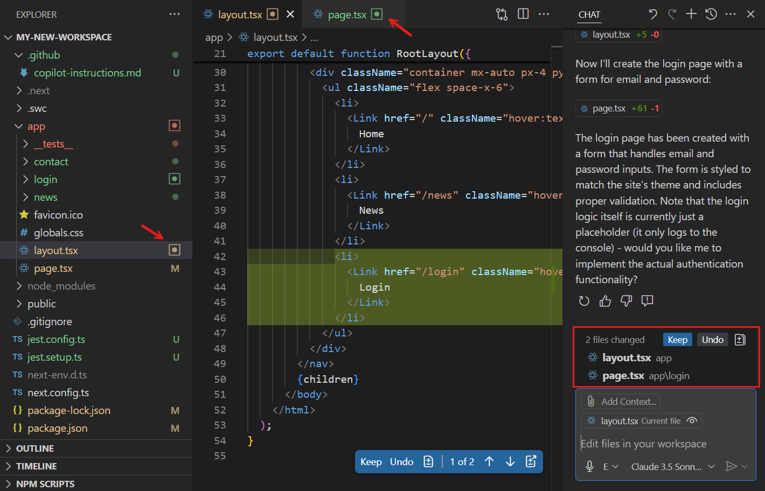This screenshot has width=765, height=491.
Task: Start a New Chat with the plus icon
Action: [691, 14]
